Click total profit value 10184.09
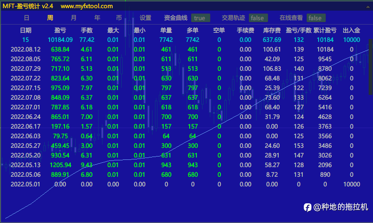Viewport: 373px width, 223px height. pos(60,40)
